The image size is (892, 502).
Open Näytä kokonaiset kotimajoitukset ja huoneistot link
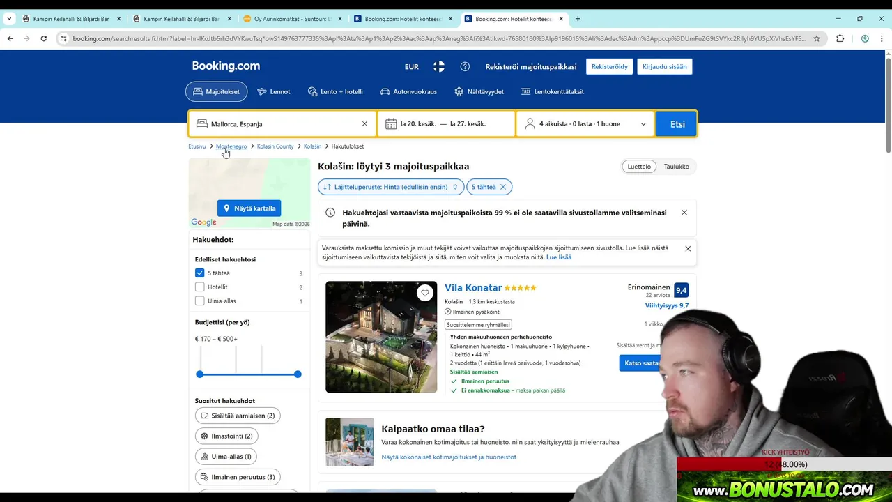coord(449,457)
